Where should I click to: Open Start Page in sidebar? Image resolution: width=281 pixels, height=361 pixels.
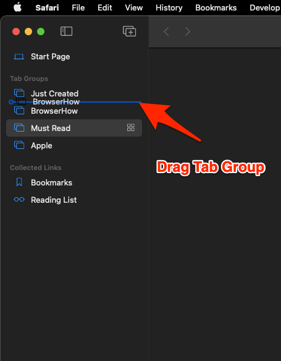tap(74, 57)
